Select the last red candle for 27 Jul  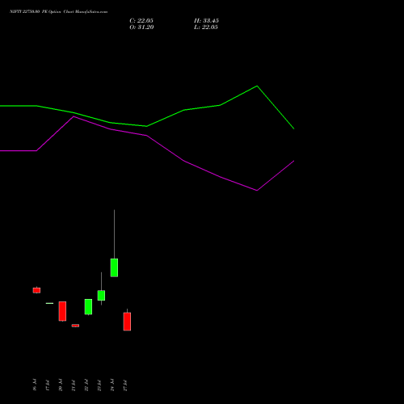(127, 322)
